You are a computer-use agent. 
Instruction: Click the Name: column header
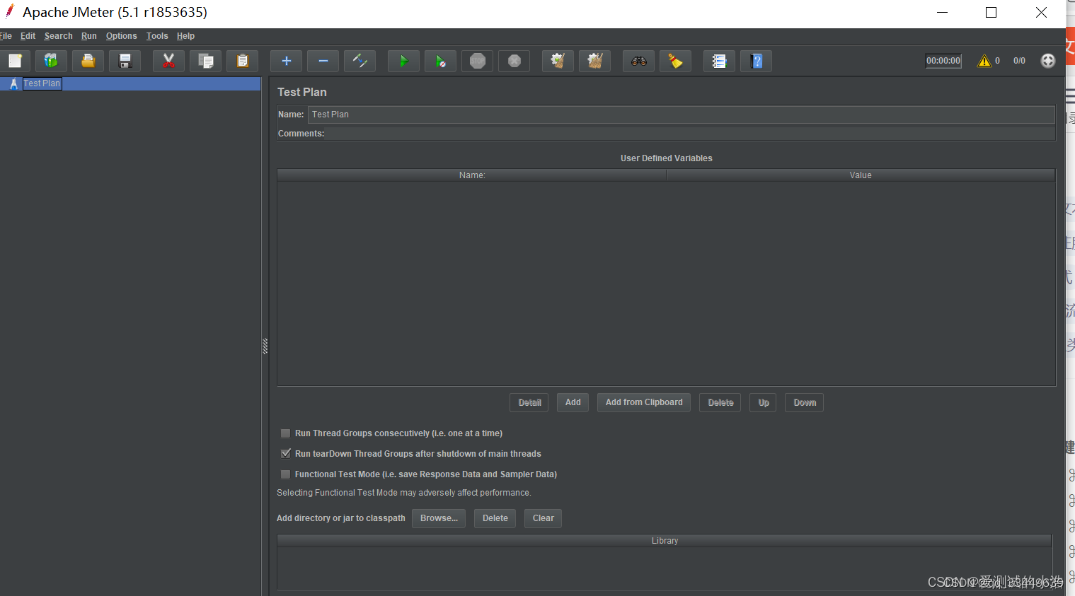472,175
